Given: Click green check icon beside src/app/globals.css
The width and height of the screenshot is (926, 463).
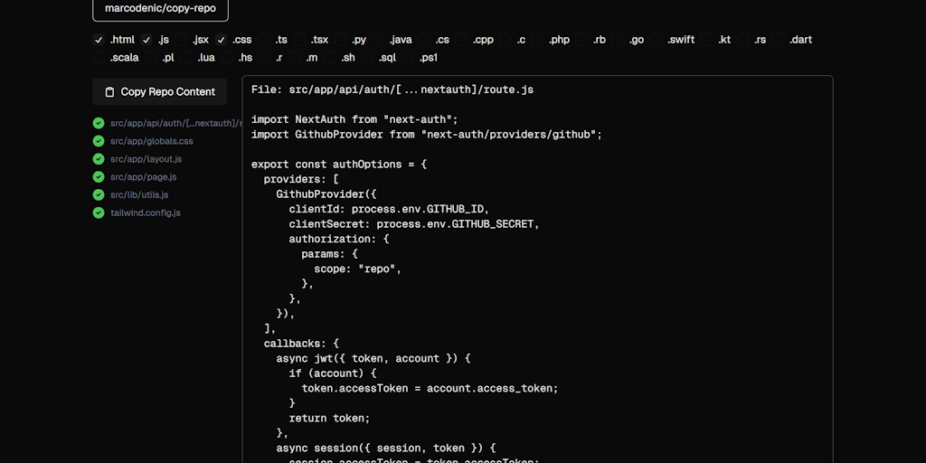Looking at the screenshot, I should [x=99, y=141].
